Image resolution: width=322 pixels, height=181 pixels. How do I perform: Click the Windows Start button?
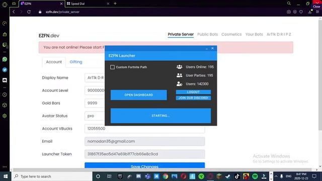click(6, 176)
